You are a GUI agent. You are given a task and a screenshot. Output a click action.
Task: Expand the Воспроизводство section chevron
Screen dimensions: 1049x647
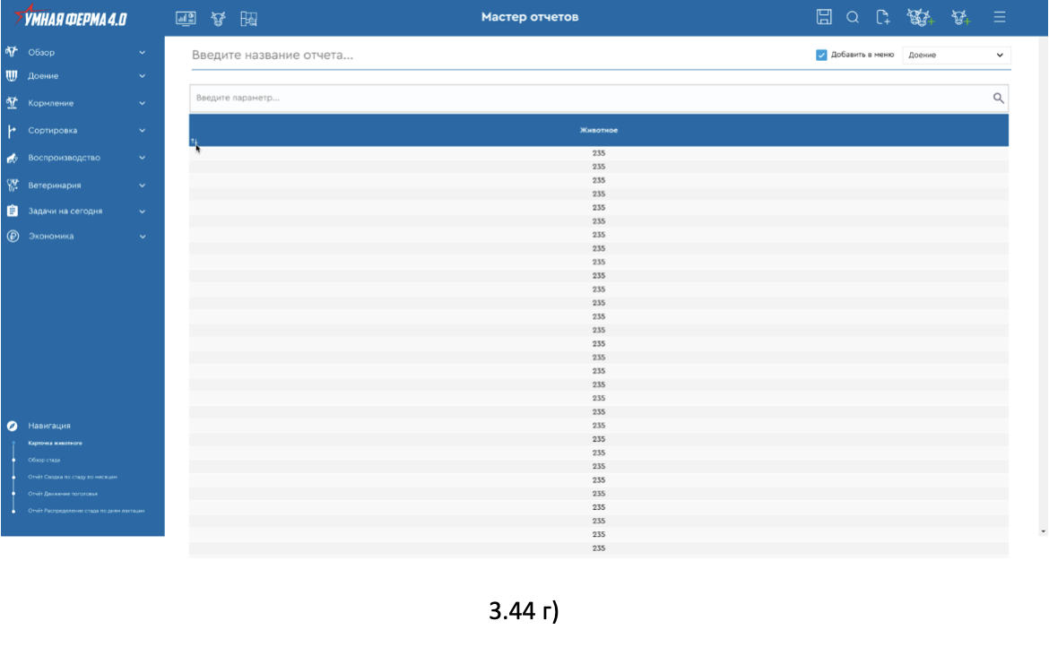(x=142, y=158)
